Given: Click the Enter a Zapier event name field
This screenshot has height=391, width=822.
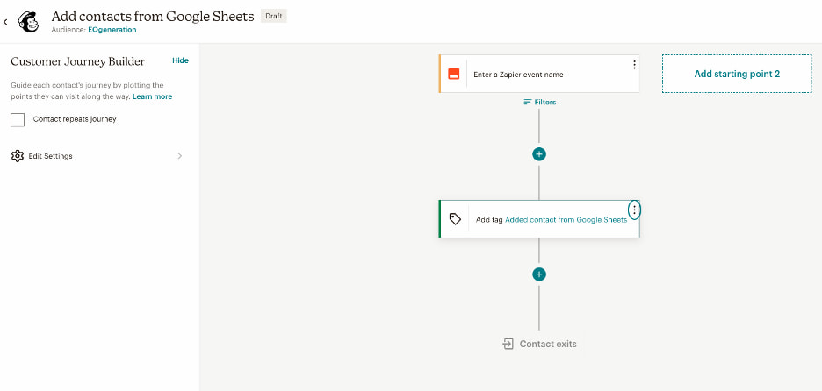Looking at the screenshot, I should click(x=518, y=75).
